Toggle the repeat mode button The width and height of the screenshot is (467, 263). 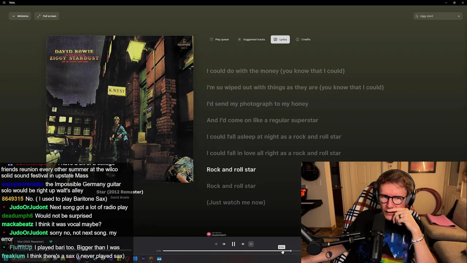[251, 244]
